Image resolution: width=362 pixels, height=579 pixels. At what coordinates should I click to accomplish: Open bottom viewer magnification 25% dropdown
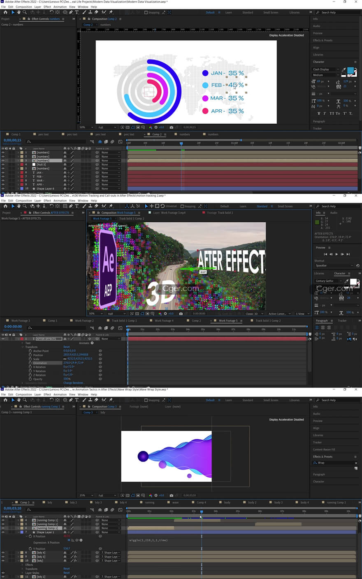[86, 495]
